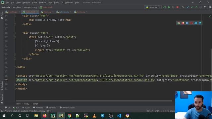Rollback changes with undo arrow icon
This screenshot has height=119, width=212.
205,7
